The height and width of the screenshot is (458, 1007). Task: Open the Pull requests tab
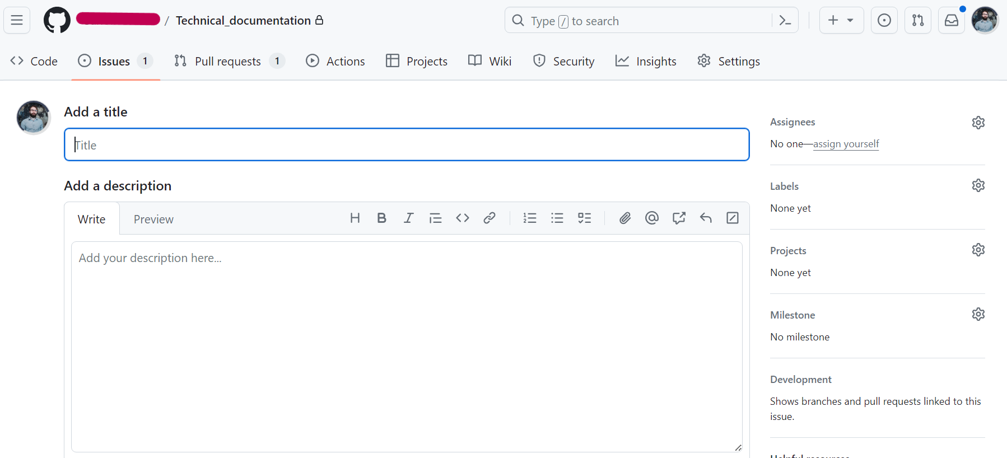tap(227, 62)
